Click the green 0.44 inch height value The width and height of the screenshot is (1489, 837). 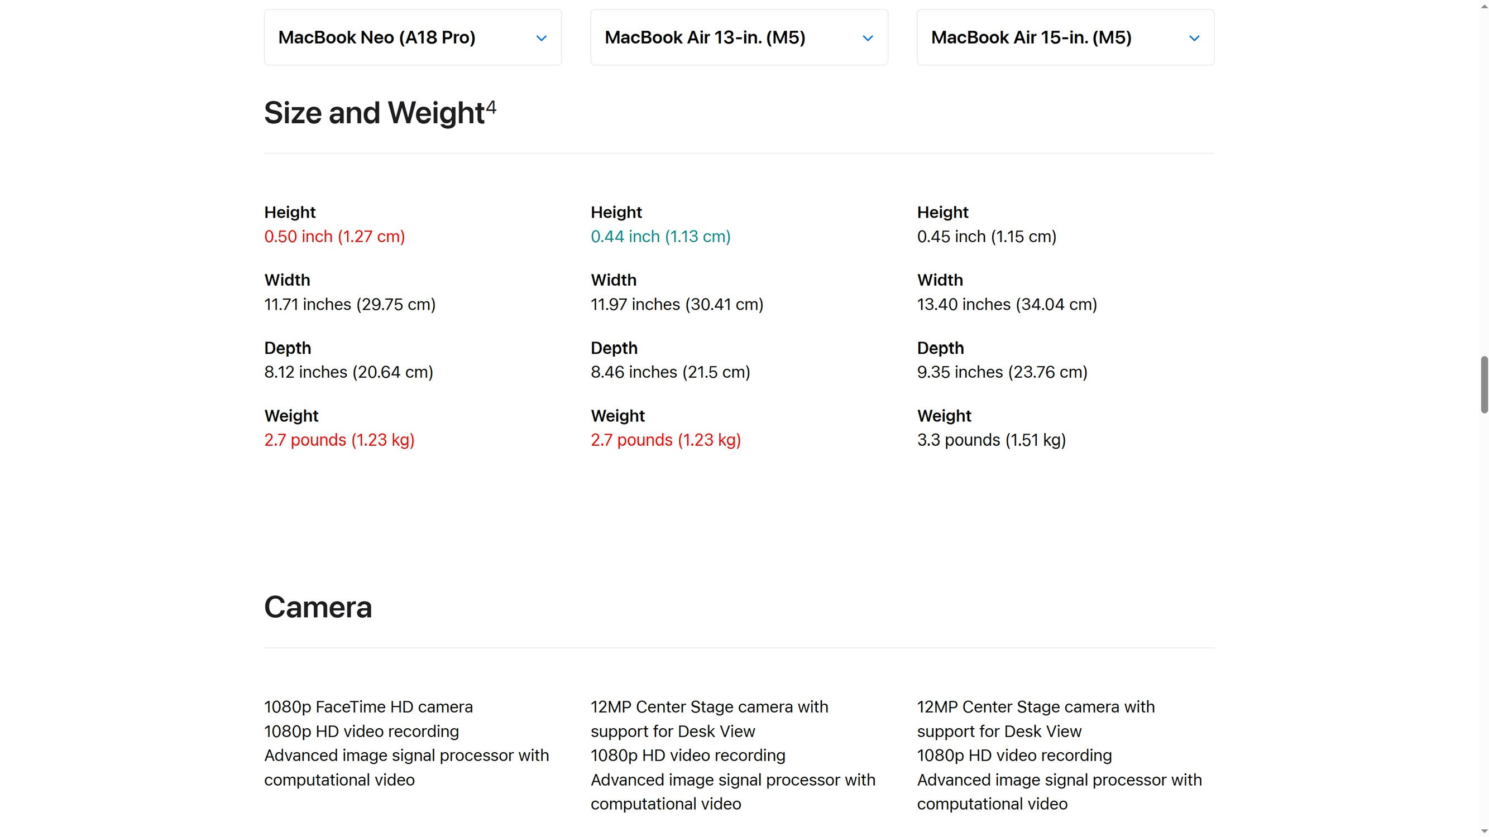(x=660, y=236)
